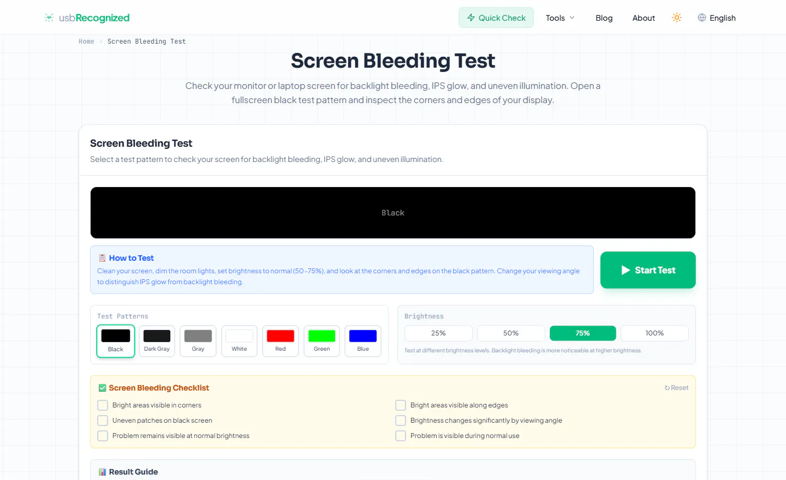The height and width of the screenshot is (480, 786).
Task: Check 'Uneven patches on black screen'
Action: click(x=103, y=421)
